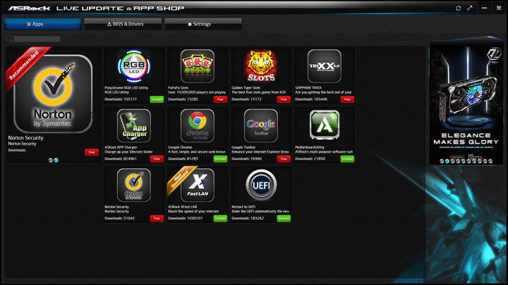Click Installed badge for XFast LAN
Image resolution: width=508 pixels, height=285 pixels.
coord(220,218)
